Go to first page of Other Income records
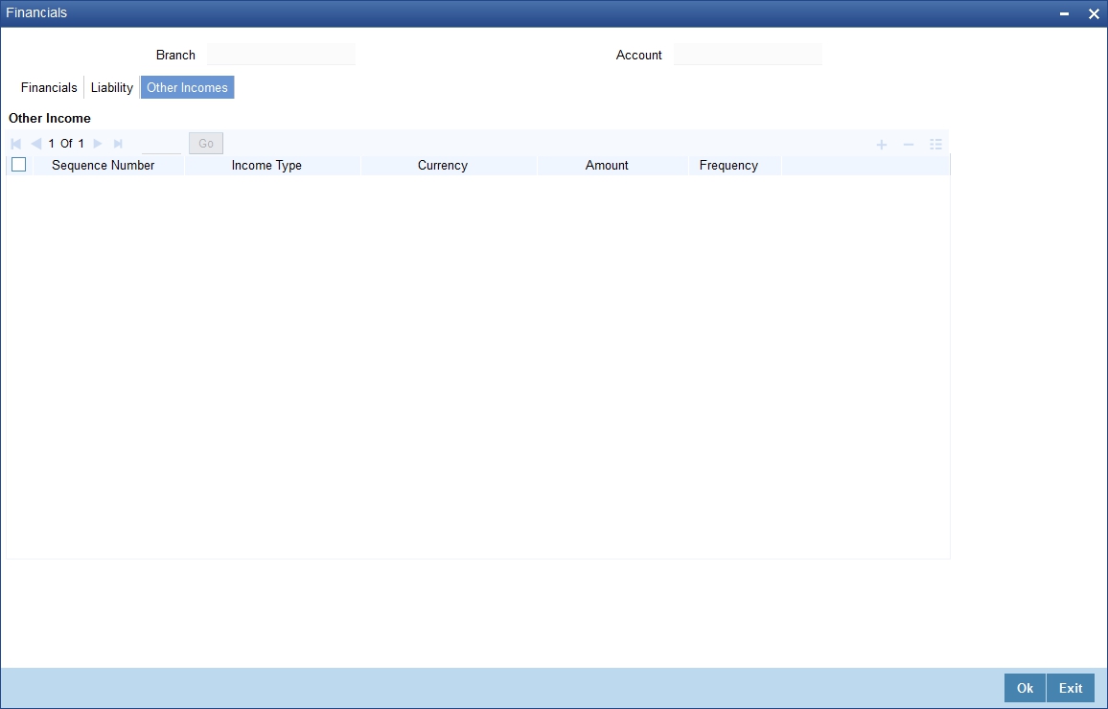This screenshot has height=709, width=1108. tap(16, 144)
